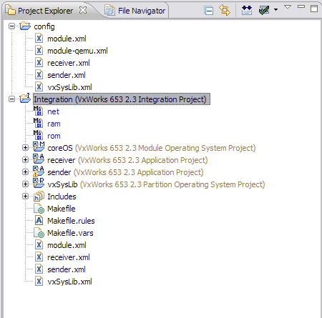Click XML icon of Integration receiver.xml
The height and width of the screenshot is (318, 322).
(39, 257)
